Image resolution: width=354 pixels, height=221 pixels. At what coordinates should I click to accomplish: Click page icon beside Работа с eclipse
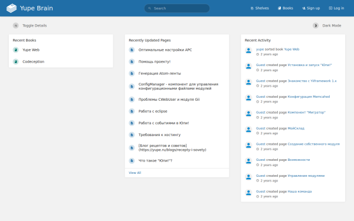pyautogui.click(x=132, y=111)
